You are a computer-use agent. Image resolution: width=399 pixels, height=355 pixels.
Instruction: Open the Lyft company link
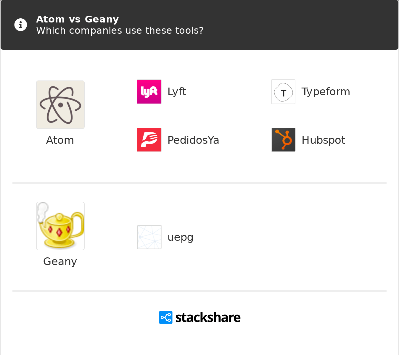coord(177,92)
